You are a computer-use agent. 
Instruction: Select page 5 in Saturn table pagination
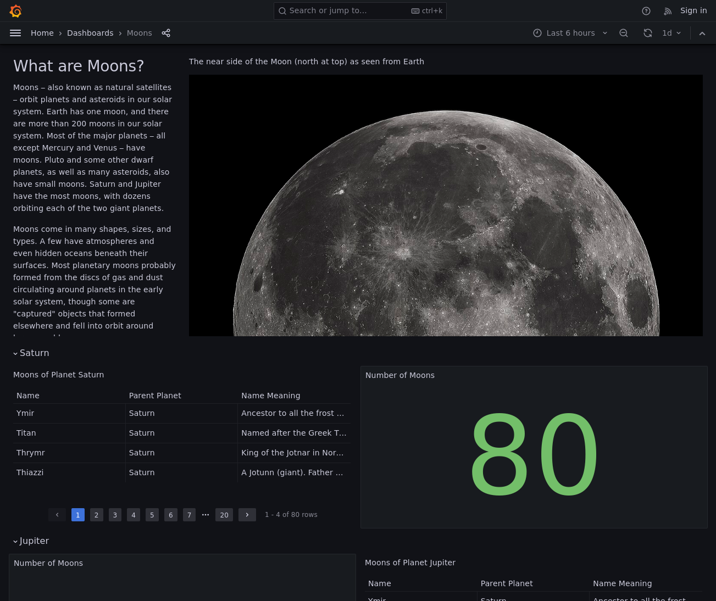click(x=152, y=515)
